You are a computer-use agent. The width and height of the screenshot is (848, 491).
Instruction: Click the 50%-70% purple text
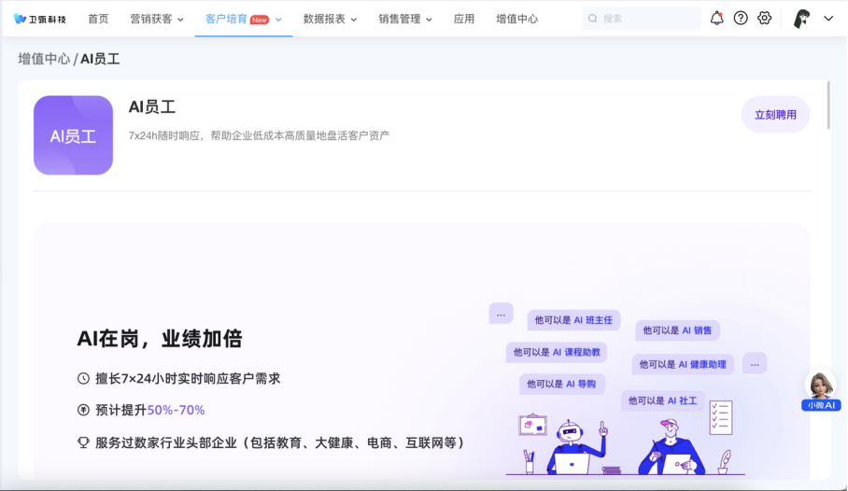click(x=176, y=410)
